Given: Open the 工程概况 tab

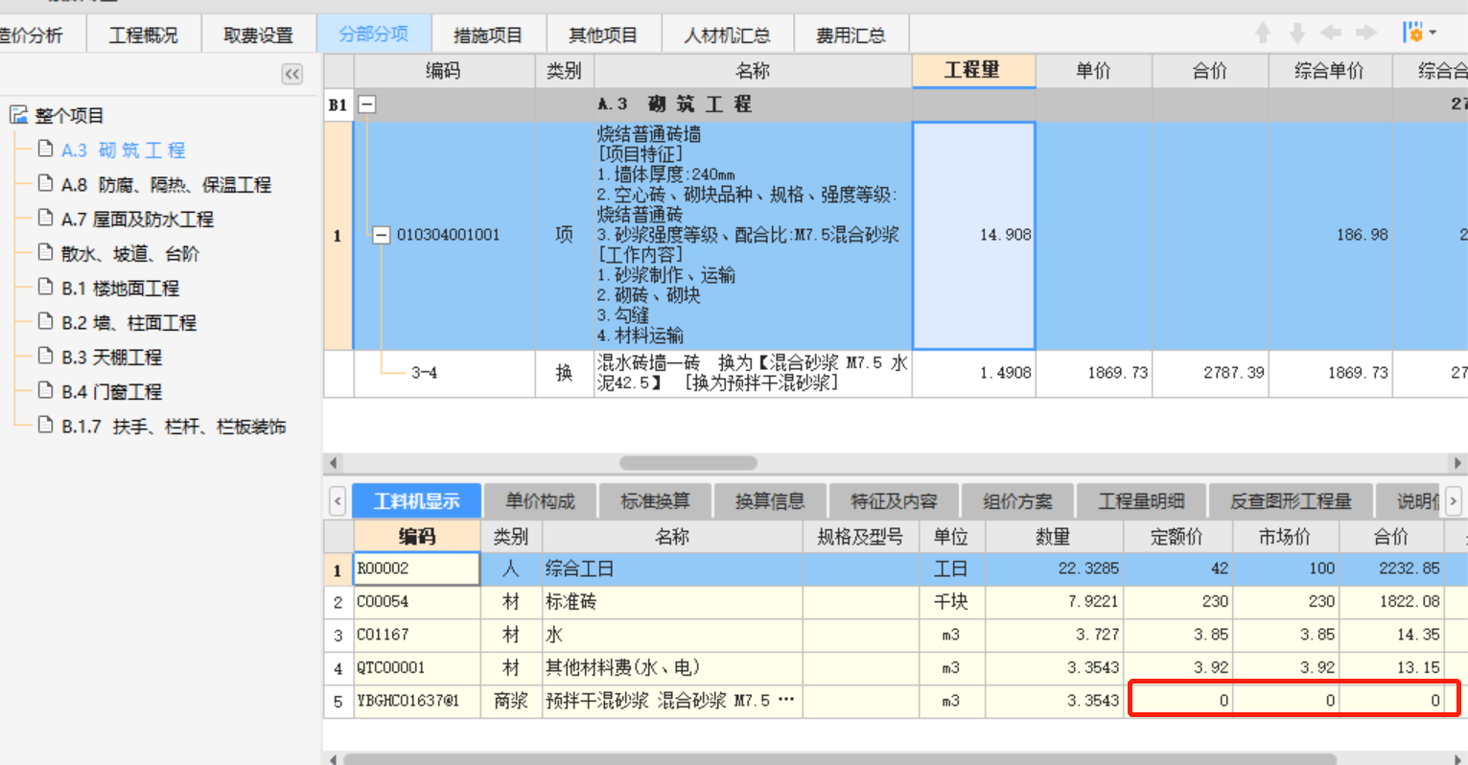Looking at the screenshot, I should point(144,35).
